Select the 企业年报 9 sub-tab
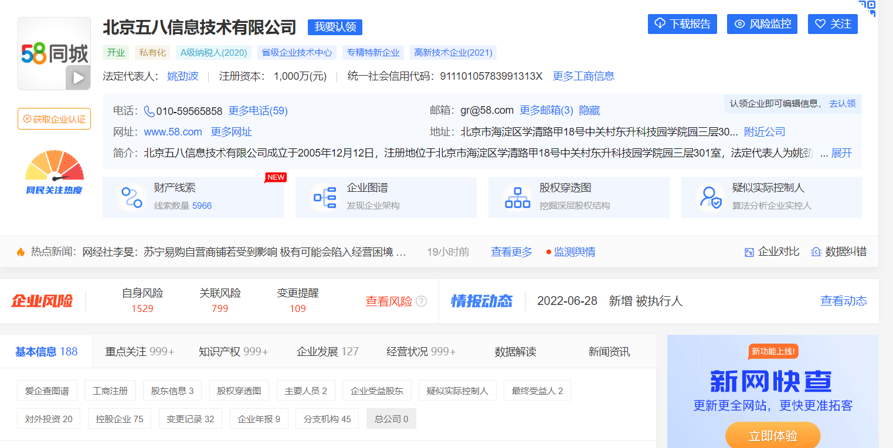This screenshot has width=893, height=448. [259, 419]
